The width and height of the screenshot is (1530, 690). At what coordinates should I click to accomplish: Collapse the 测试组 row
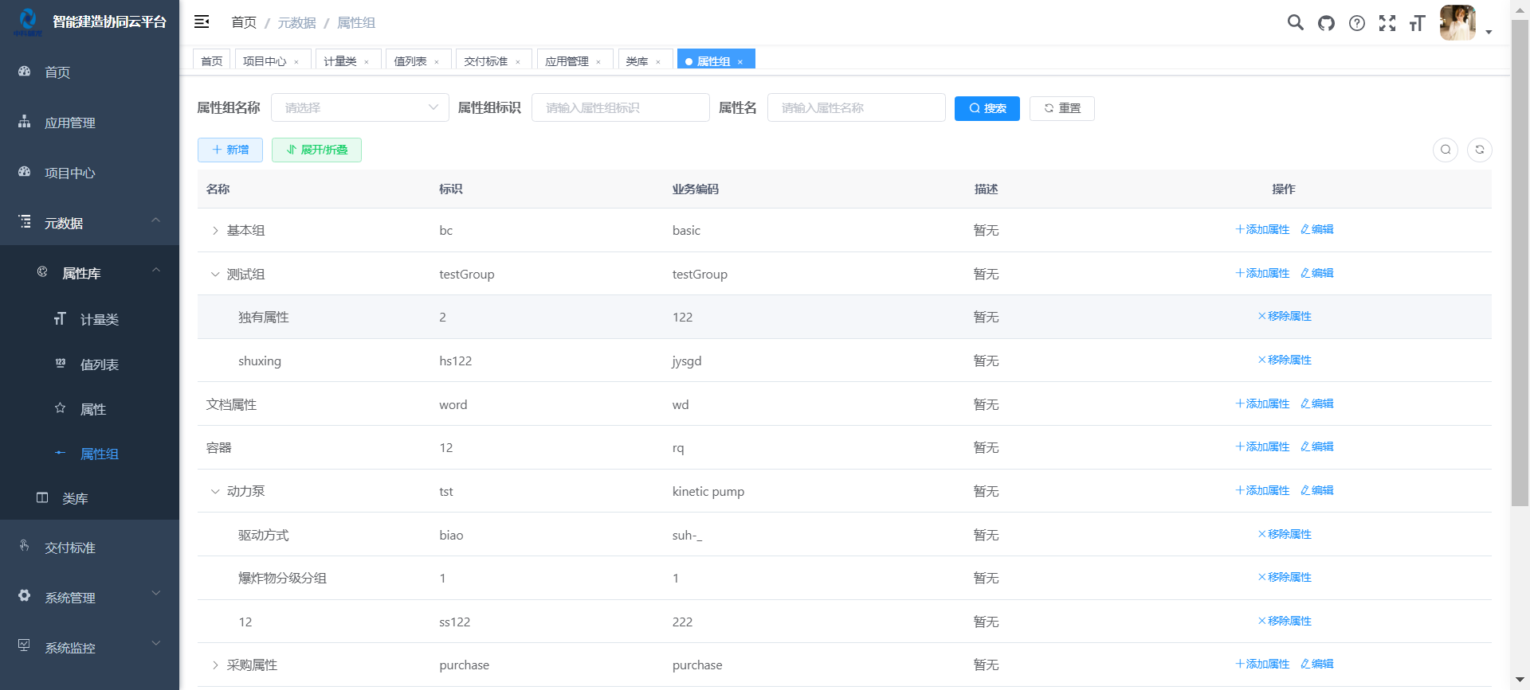[215, 275]
